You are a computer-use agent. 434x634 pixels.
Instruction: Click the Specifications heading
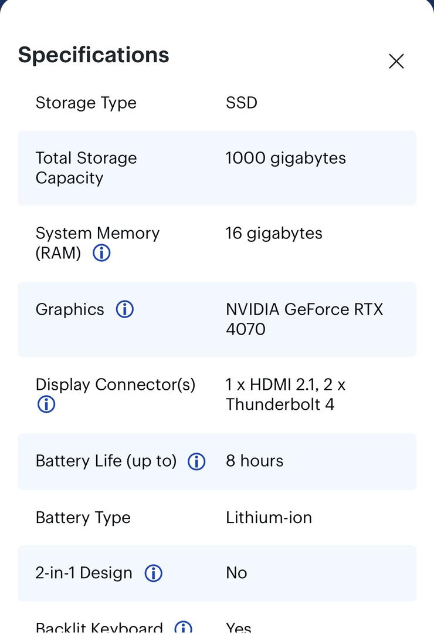point(94,55)
